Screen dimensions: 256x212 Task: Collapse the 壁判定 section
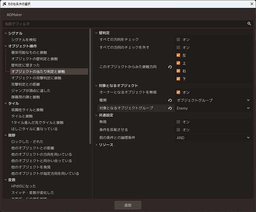[x=97, y=33]
